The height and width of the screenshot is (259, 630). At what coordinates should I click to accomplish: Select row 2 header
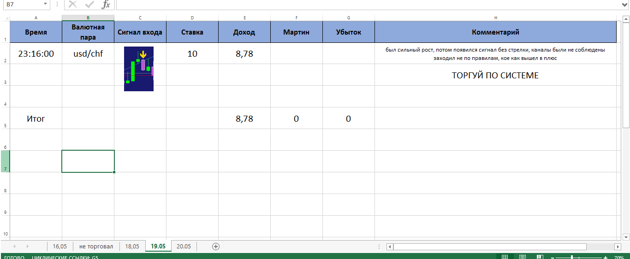click(x=5, y=53)
